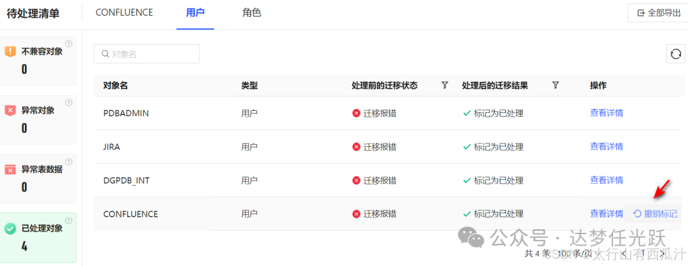Open filter for 处理后的迁移结果 column

555,85
